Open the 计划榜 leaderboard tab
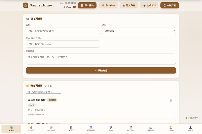The image size is (202, 134). pyautogui.click(x=171, y=129)
